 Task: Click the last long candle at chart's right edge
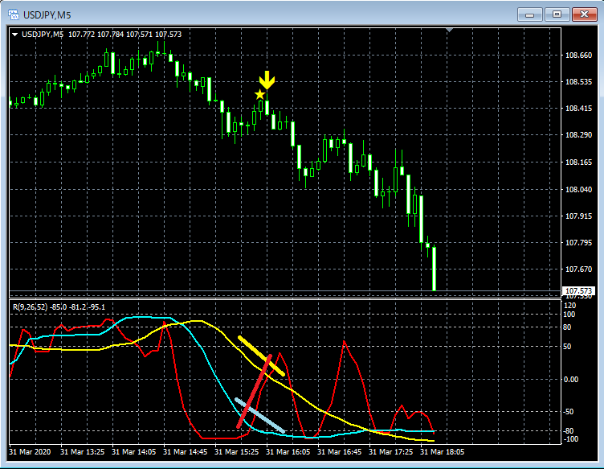(x=434, y=268)
